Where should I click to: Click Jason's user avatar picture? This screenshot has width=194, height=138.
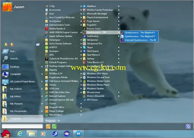coord(7,7)
